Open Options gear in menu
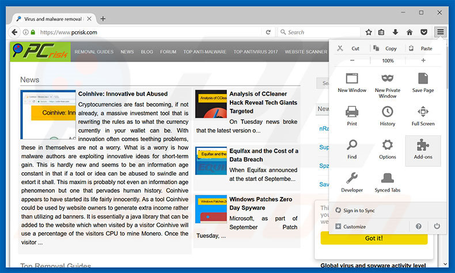Screen dimensions: 455x273 [388, 149]
